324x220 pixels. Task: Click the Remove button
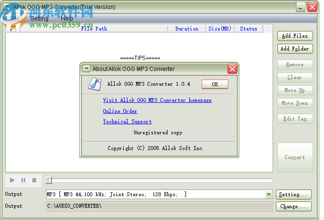tap(295, 64)
